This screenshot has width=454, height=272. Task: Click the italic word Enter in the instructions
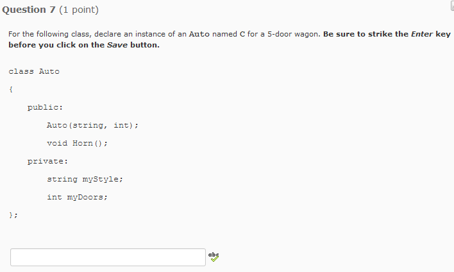[x=421, y=34]
